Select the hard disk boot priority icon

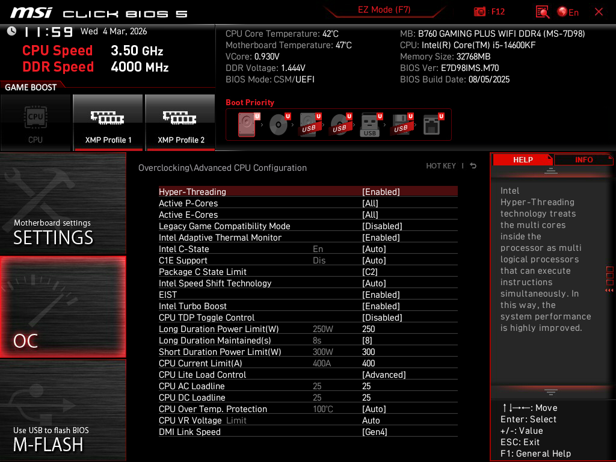pos(248,125)
